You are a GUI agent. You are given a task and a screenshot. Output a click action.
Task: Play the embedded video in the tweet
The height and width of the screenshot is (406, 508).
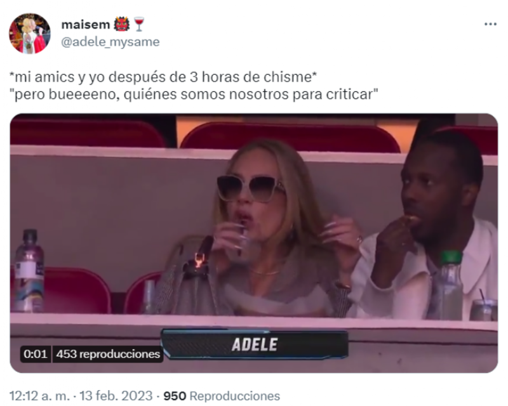click(x=253, y=243)
